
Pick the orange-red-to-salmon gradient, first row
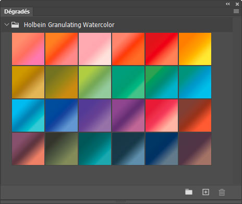[x=62, y=49]
